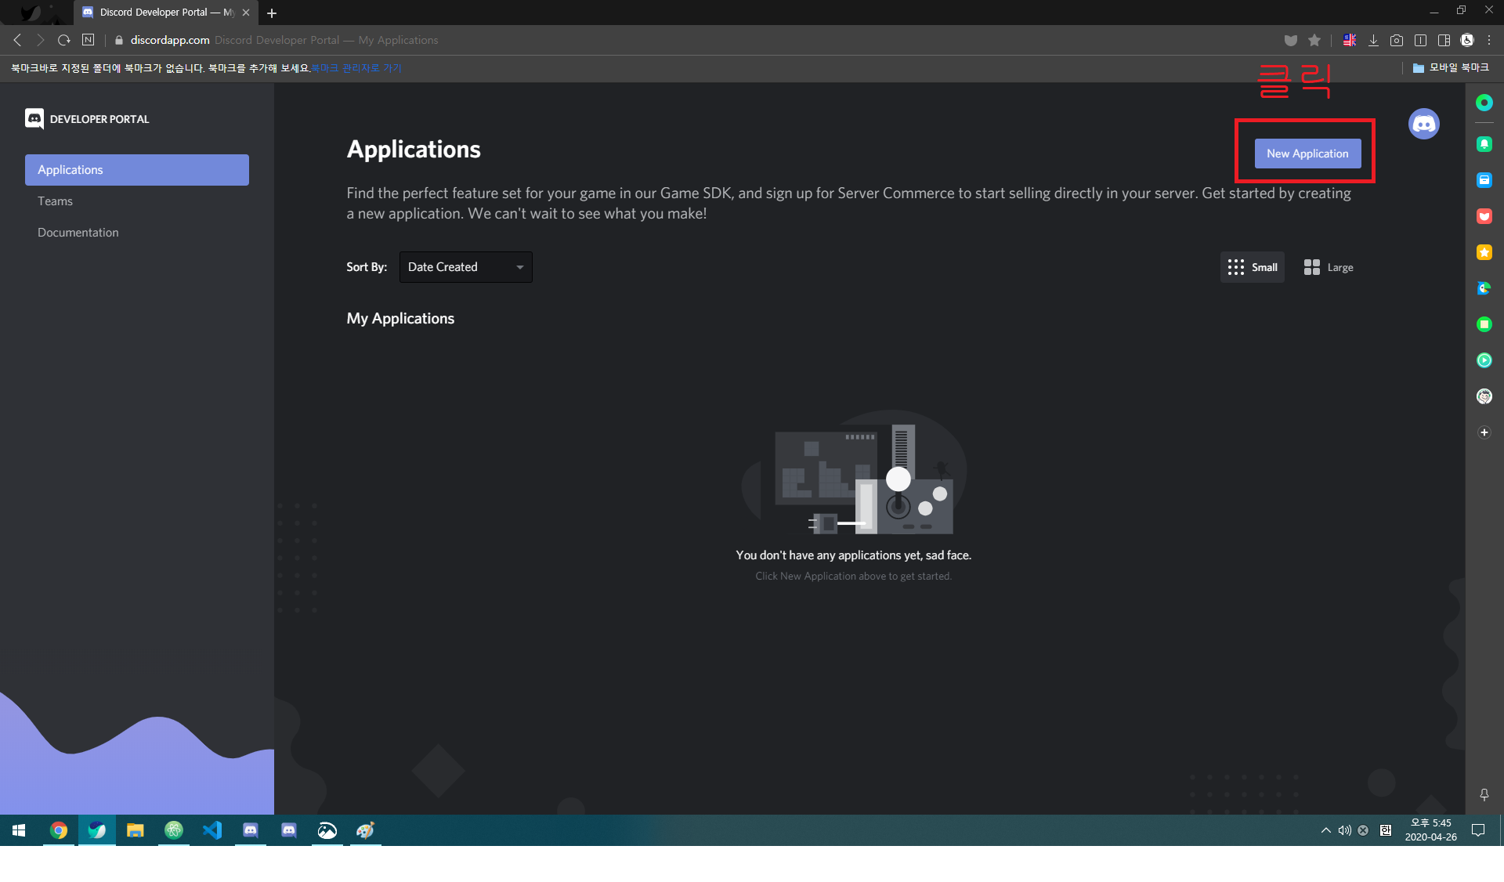Close the Discord Developer Portal tab

click(x=246, y=13)
